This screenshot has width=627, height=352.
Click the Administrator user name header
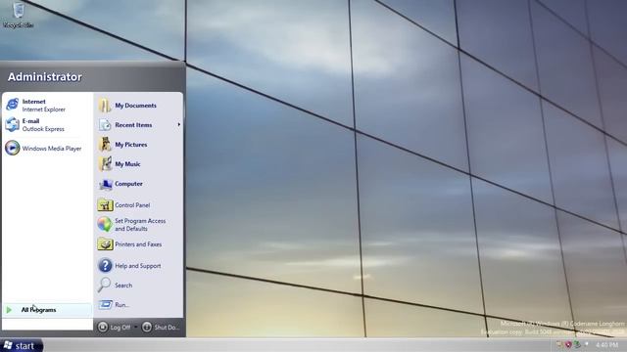[x=45, y=77]
